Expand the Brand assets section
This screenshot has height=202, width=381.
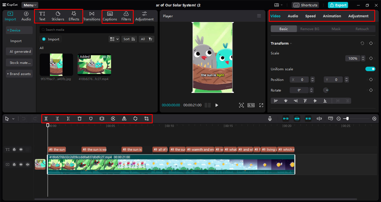(19, 74)
